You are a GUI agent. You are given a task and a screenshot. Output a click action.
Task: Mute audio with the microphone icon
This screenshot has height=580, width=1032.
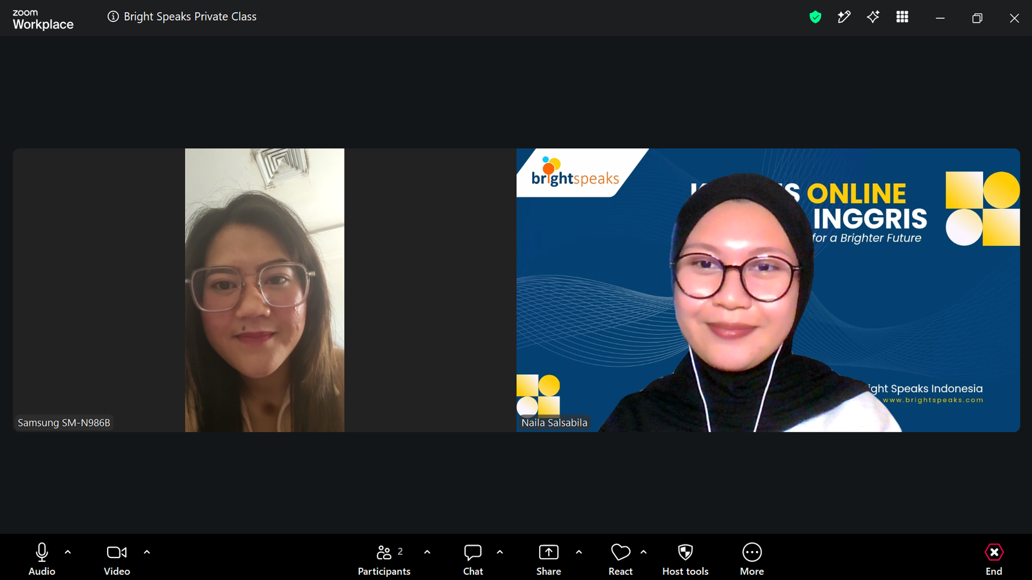(x=42, y=559)
